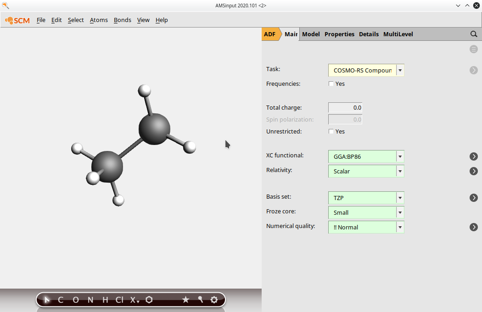Expand the Numerical quality dropdown
Viewport: 482px width, 312px height.
tap(400, 227)
